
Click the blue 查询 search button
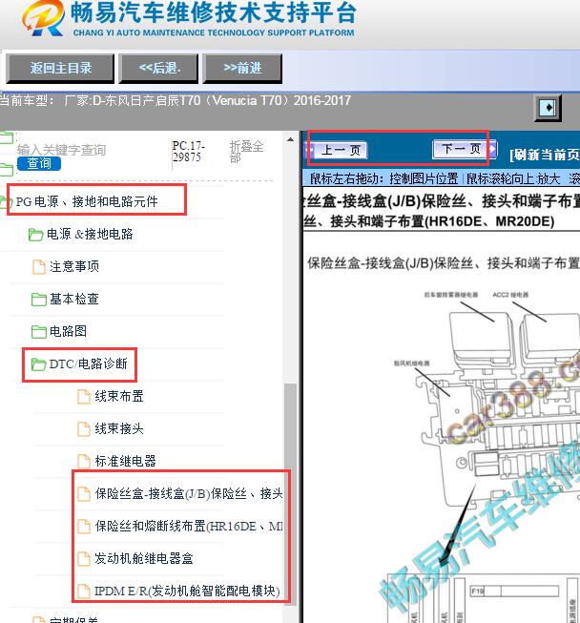pos(39,163)
